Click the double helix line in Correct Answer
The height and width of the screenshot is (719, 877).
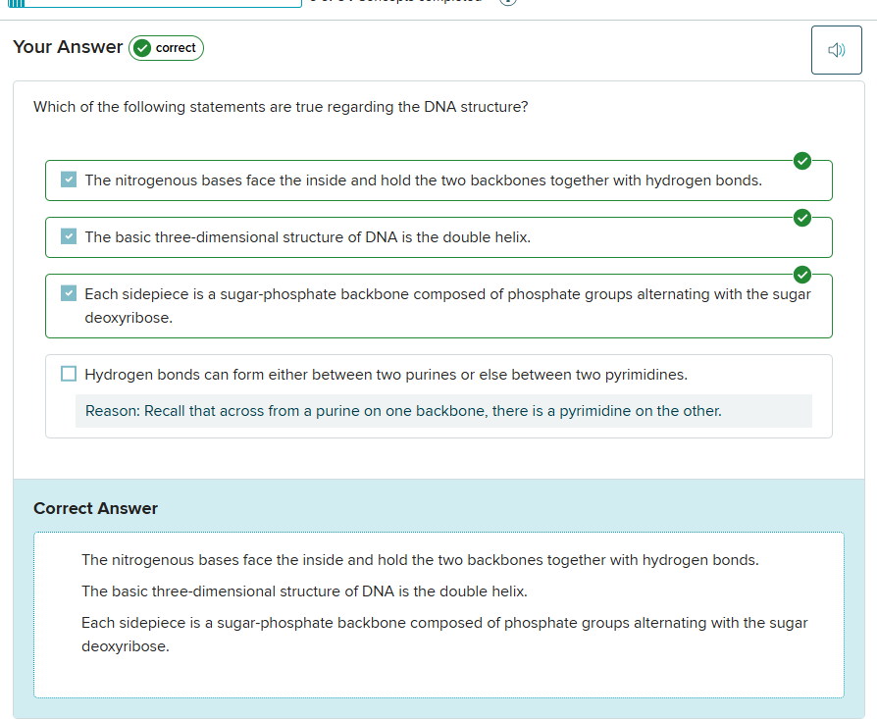(304, 591)
